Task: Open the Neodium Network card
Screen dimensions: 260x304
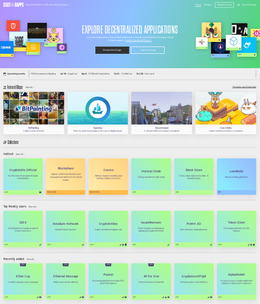Action: point(65,229)
